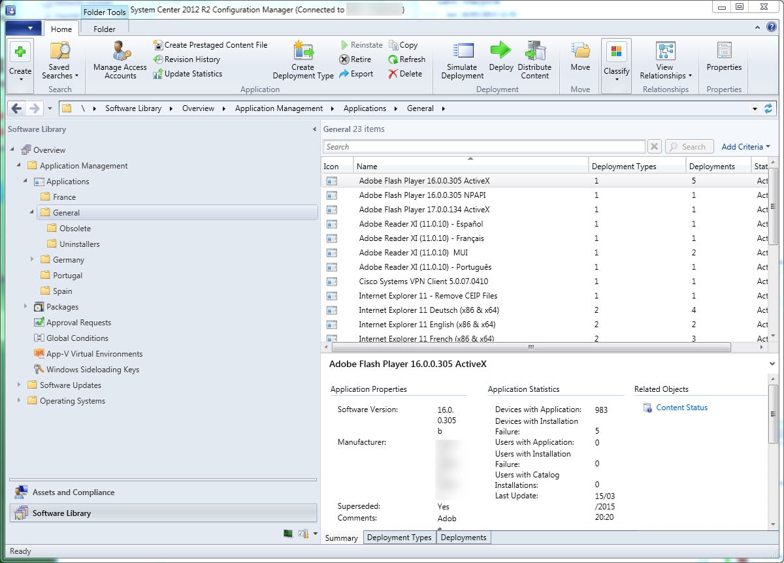Image resolution: width=784 pixels, height=563 pixels.
Task: Expand the Operating Systems node
Action: 19,400
